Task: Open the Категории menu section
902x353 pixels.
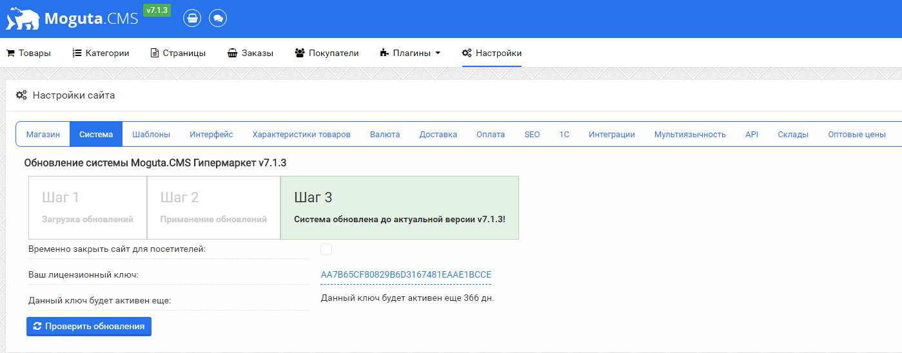Action: coord(101,53)
